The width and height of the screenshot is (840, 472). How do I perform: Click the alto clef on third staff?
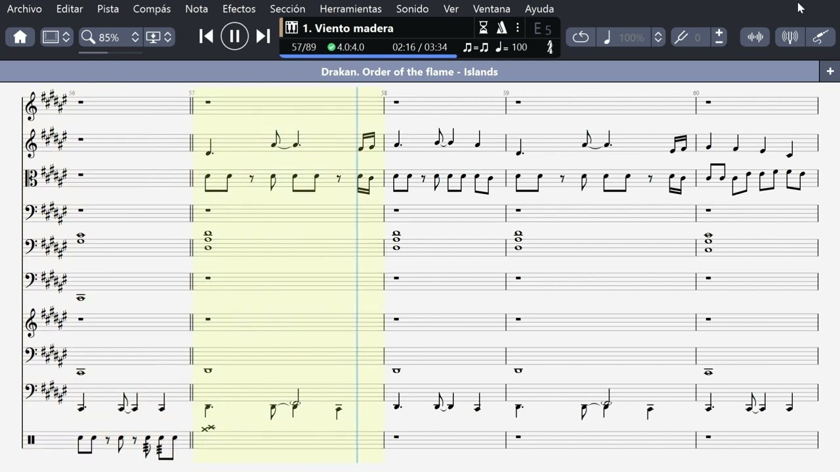click(x=30, y=177)
